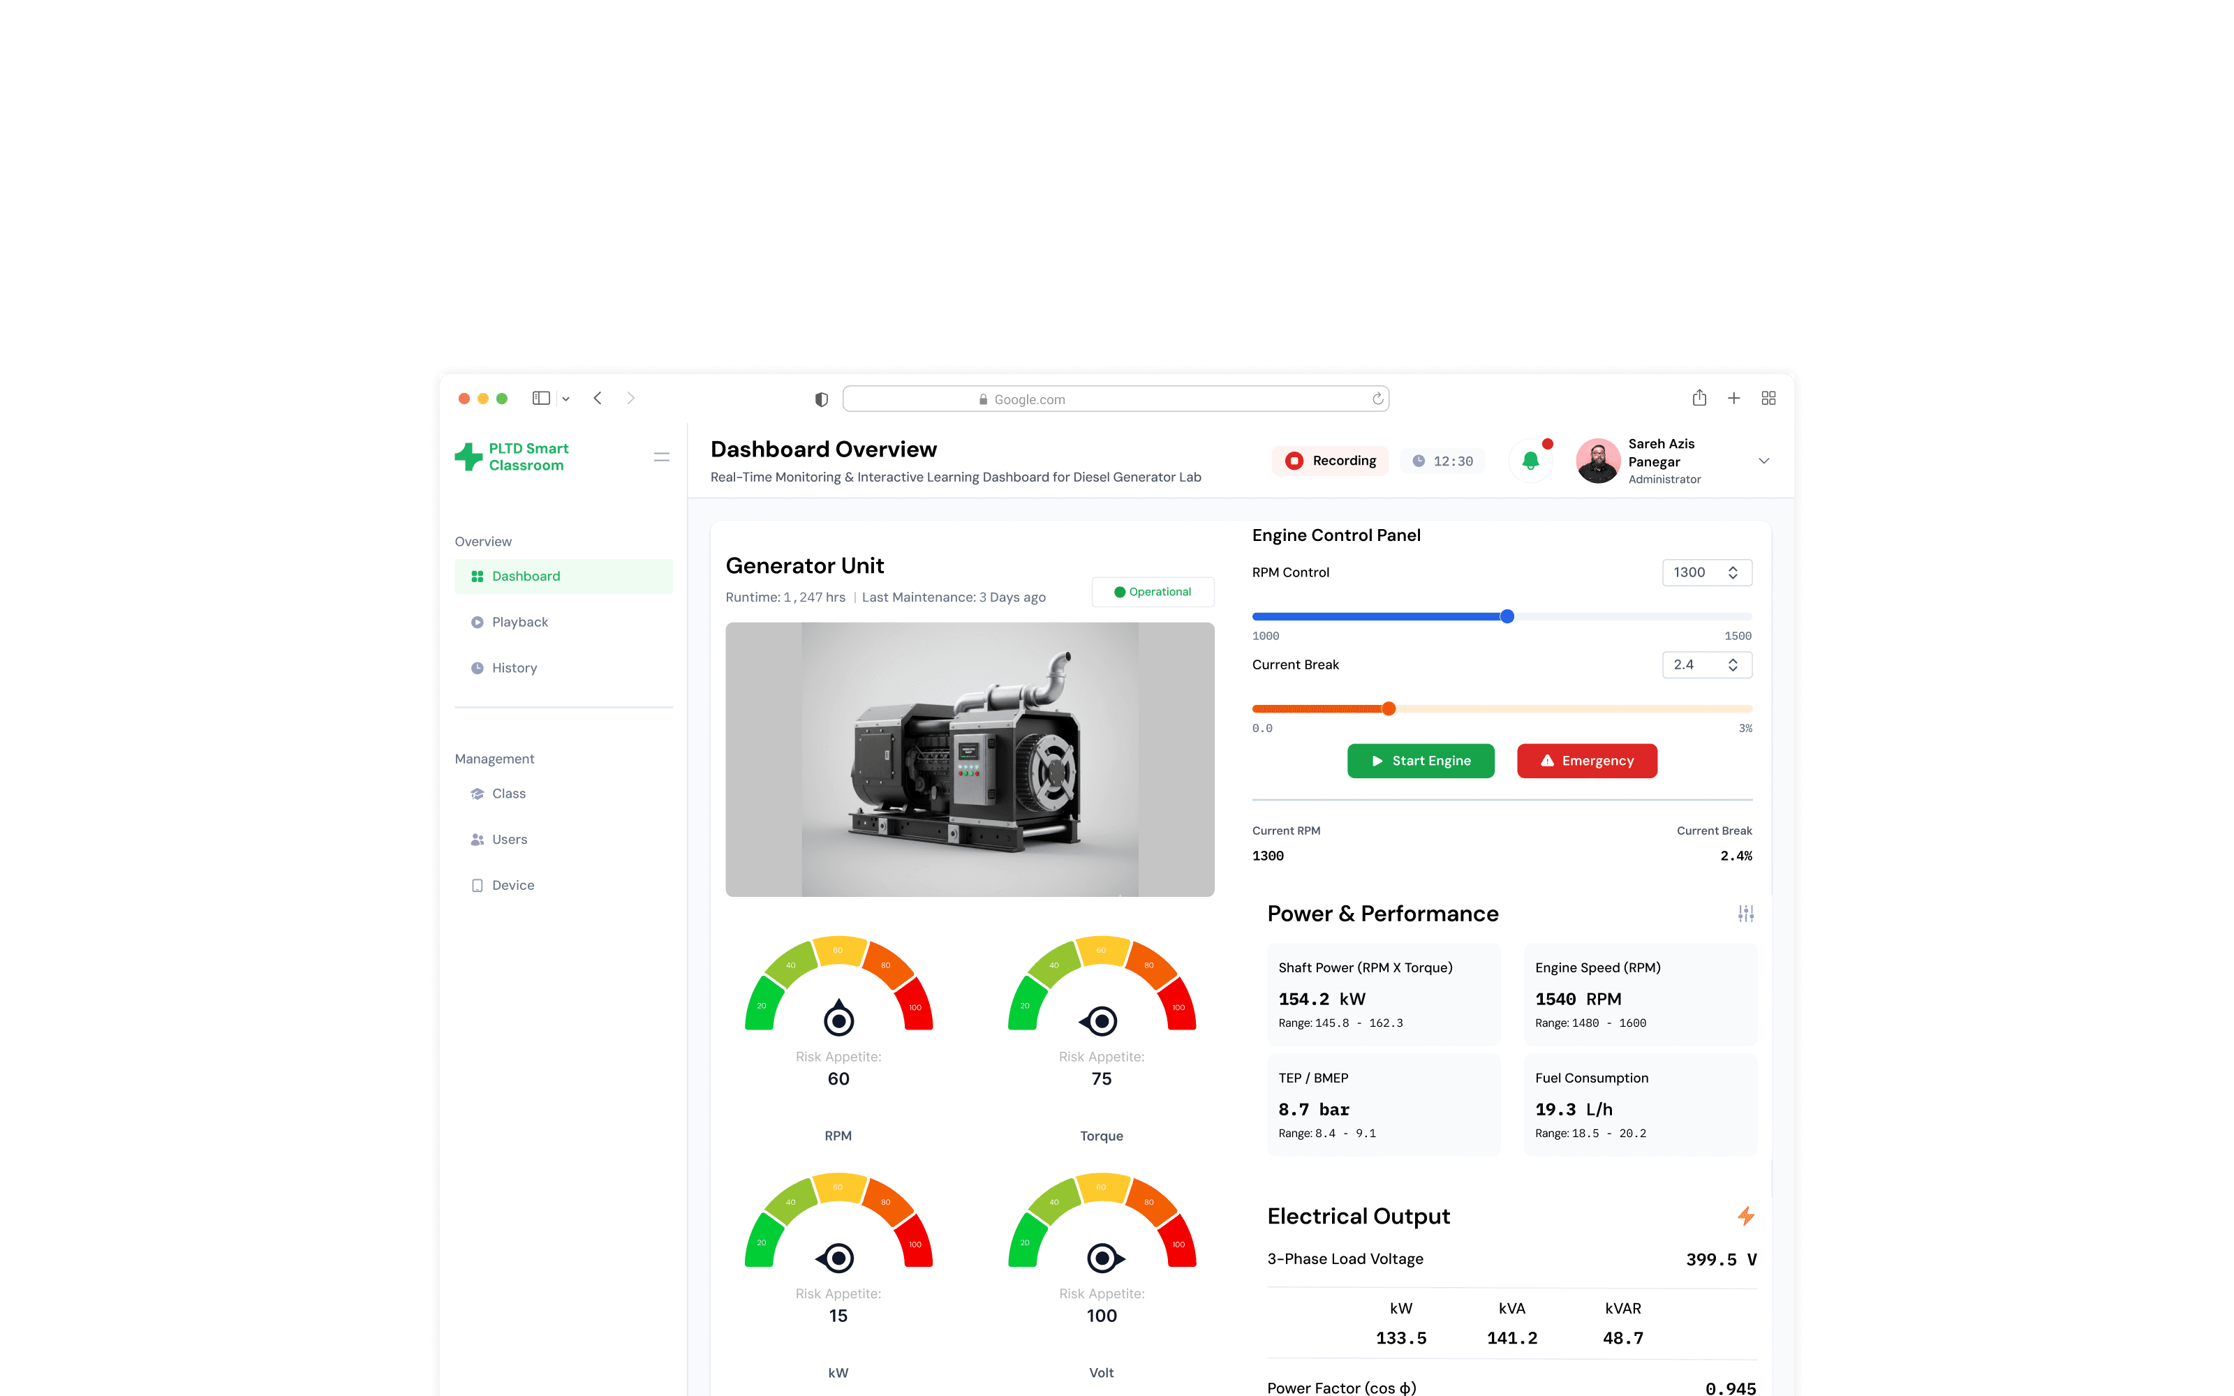The width and height of the screenshot is (2234, 1396).
Task: Click the Engine Speed 1540 RPM card
Action: [1639, 995]
